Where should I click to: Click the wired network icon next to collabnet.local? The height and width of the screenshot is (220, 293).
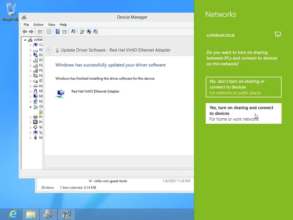point(278,34)
